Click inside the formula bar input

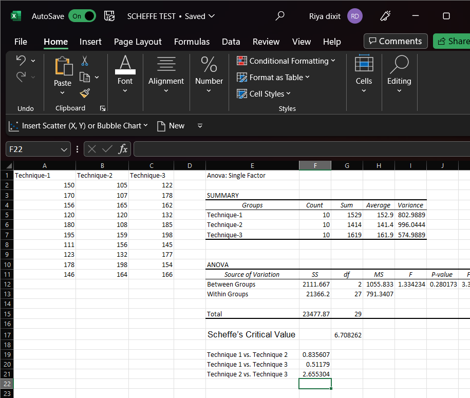300,149
